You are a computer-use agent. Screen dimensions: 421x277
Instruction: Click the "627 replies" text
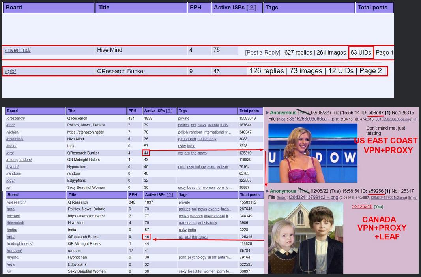click(298, 53)
